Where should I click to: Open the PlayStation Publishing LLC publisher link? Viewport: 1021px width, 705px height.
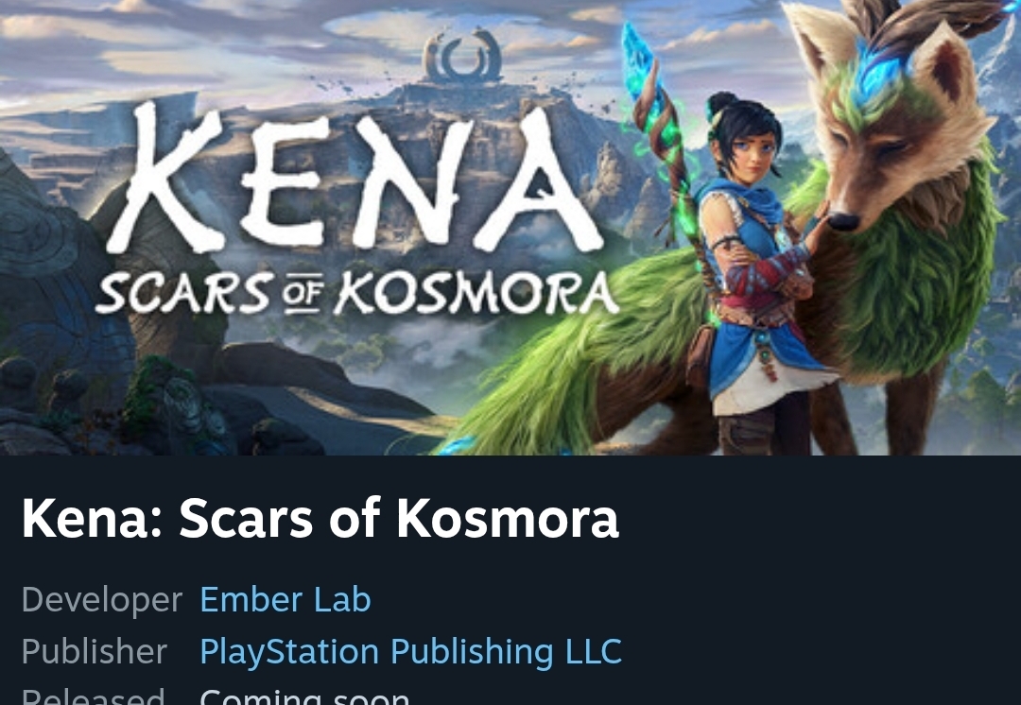pos(411,652)
